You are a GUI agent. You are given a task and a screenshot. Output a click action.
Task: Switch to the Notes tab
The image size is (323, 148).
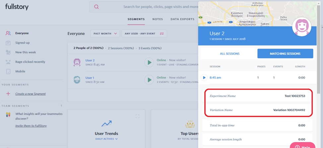click(158, 19)
